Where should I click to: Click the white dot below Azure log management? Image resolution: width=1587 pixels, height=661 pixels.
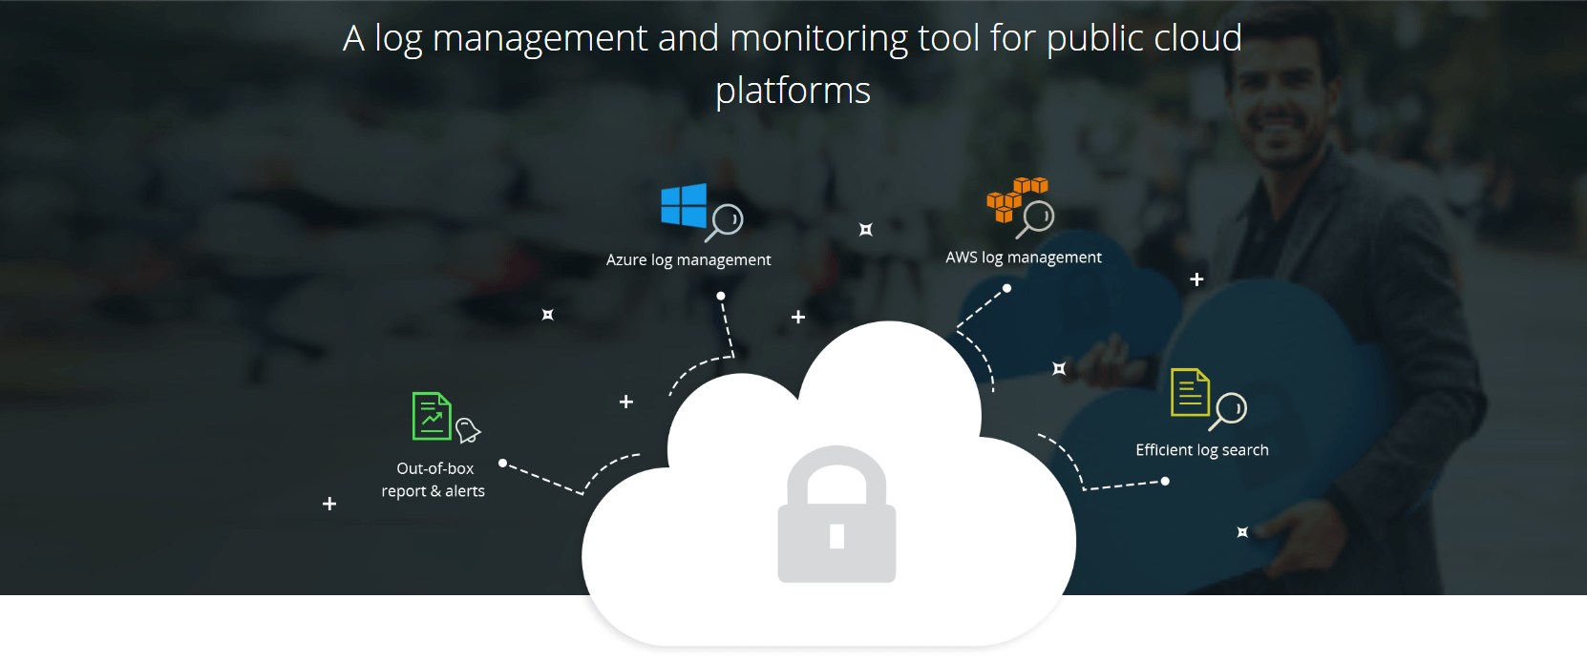[x=721, y=296]
